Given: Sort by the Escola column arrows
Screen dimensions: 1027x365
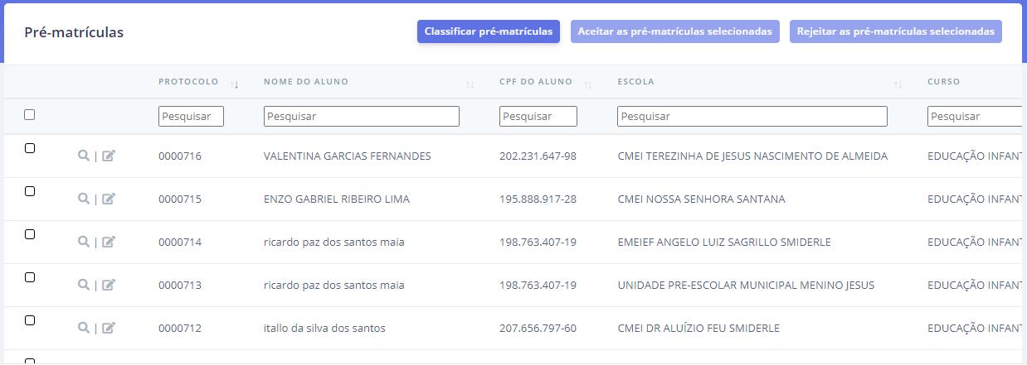Looking at the screenshot, I should click(898, 84).
